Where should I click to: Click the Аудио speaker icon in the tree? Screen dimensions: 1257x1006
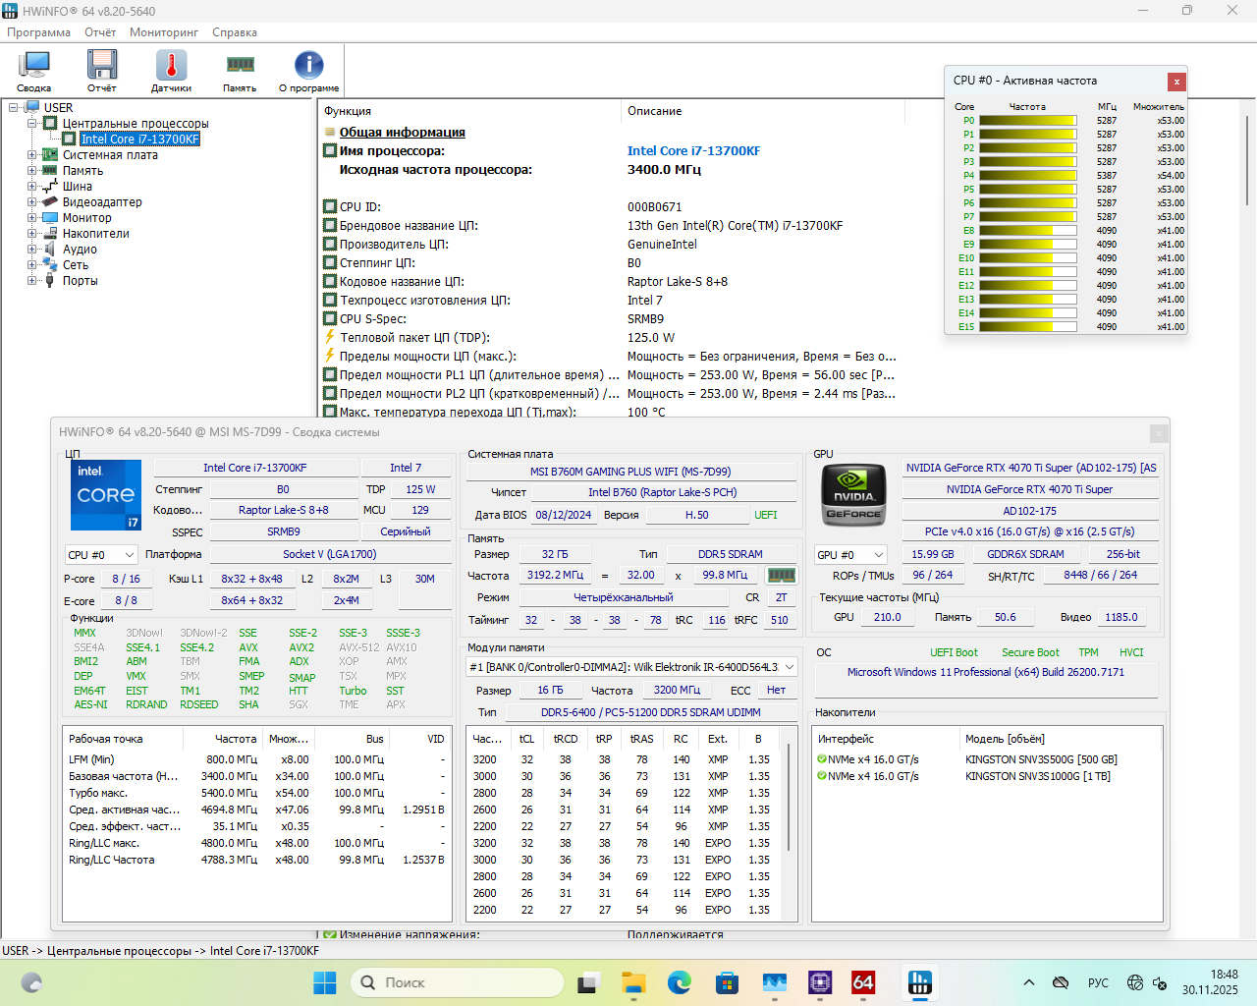pyautogui.click(x=50, y=250)
